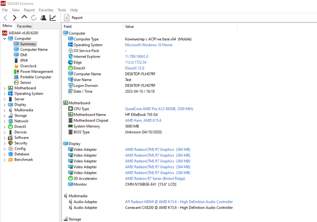Go up one level using the up arrow icon
317x222 pixels.
coord(24,17)
